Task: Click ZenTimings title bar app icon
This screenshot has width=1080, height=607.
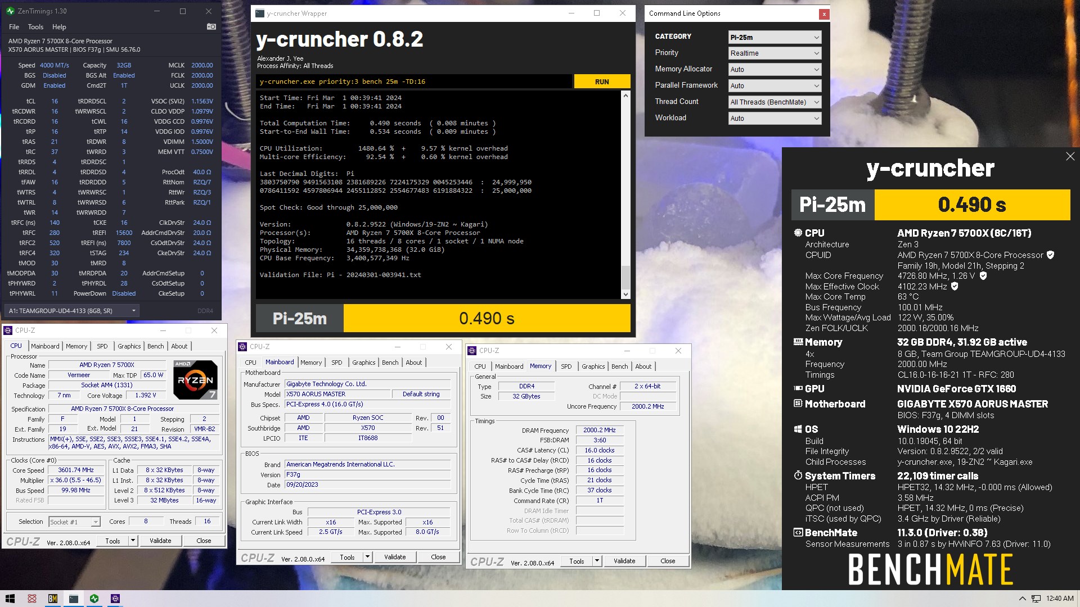Action: coord(10,11)
